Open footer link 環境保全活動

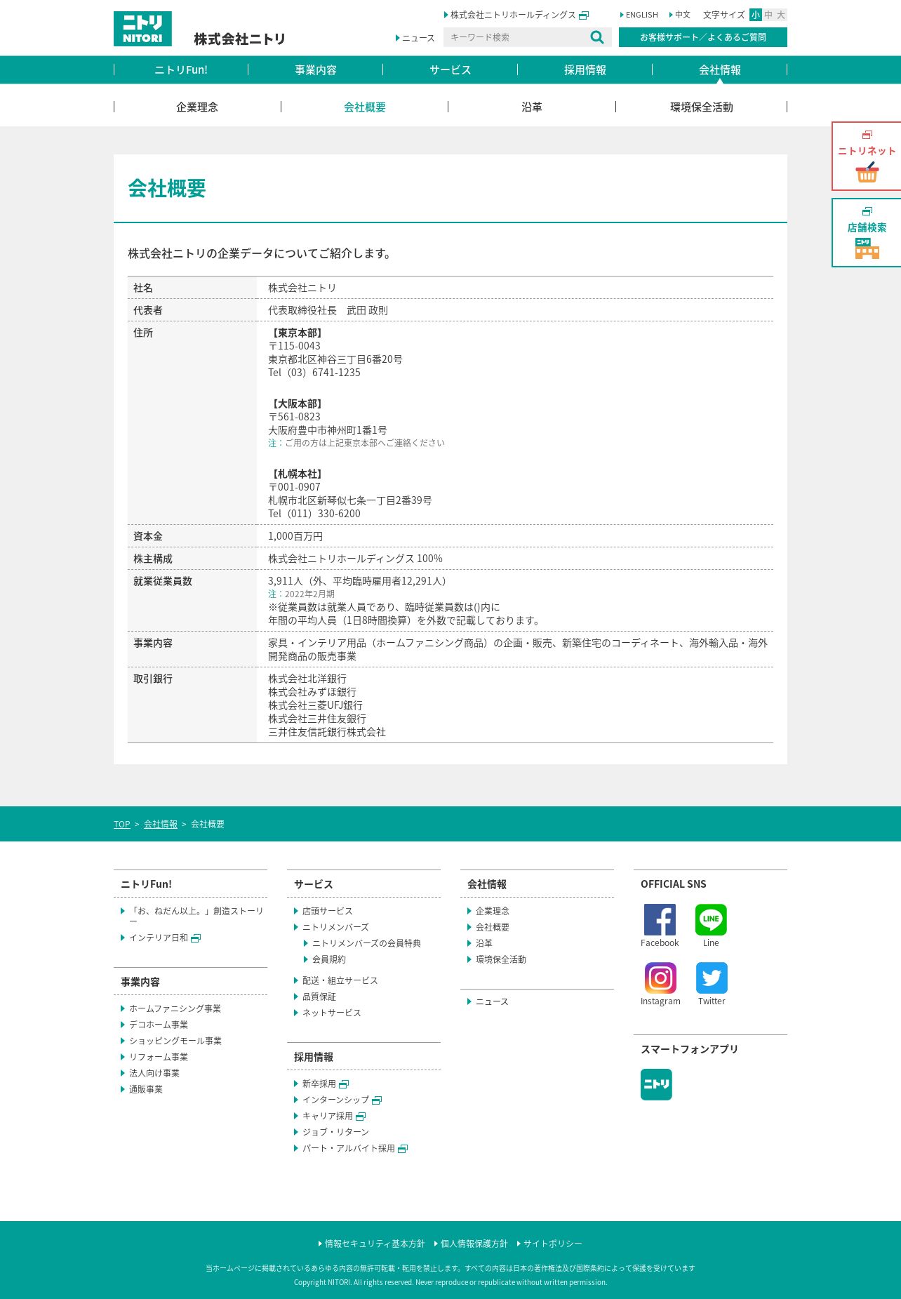click(501, 959)
